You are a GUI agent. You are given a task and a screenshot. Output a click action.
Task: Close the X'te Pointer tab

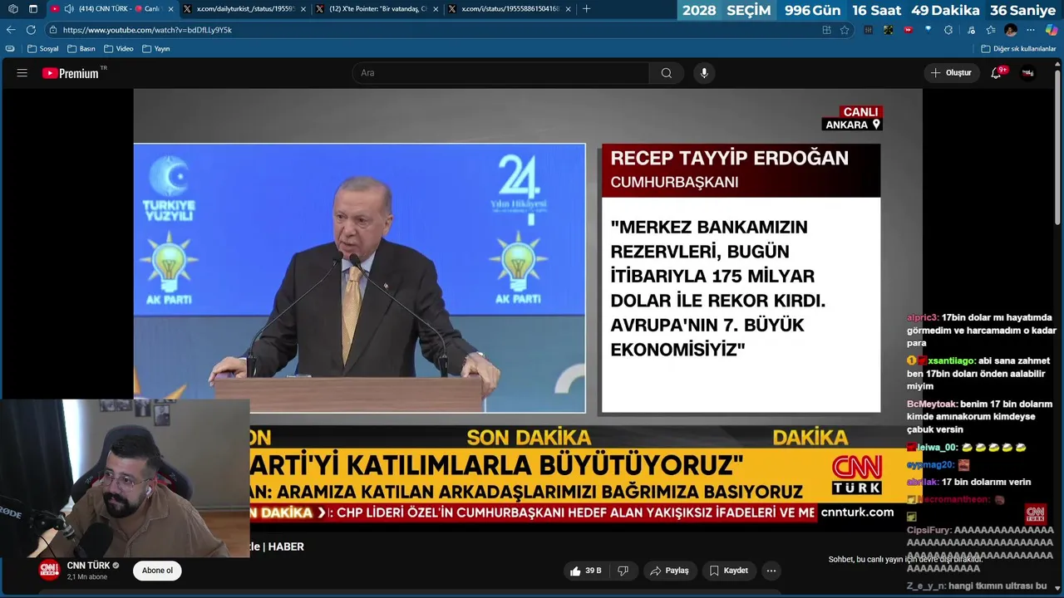click(435, 9)
